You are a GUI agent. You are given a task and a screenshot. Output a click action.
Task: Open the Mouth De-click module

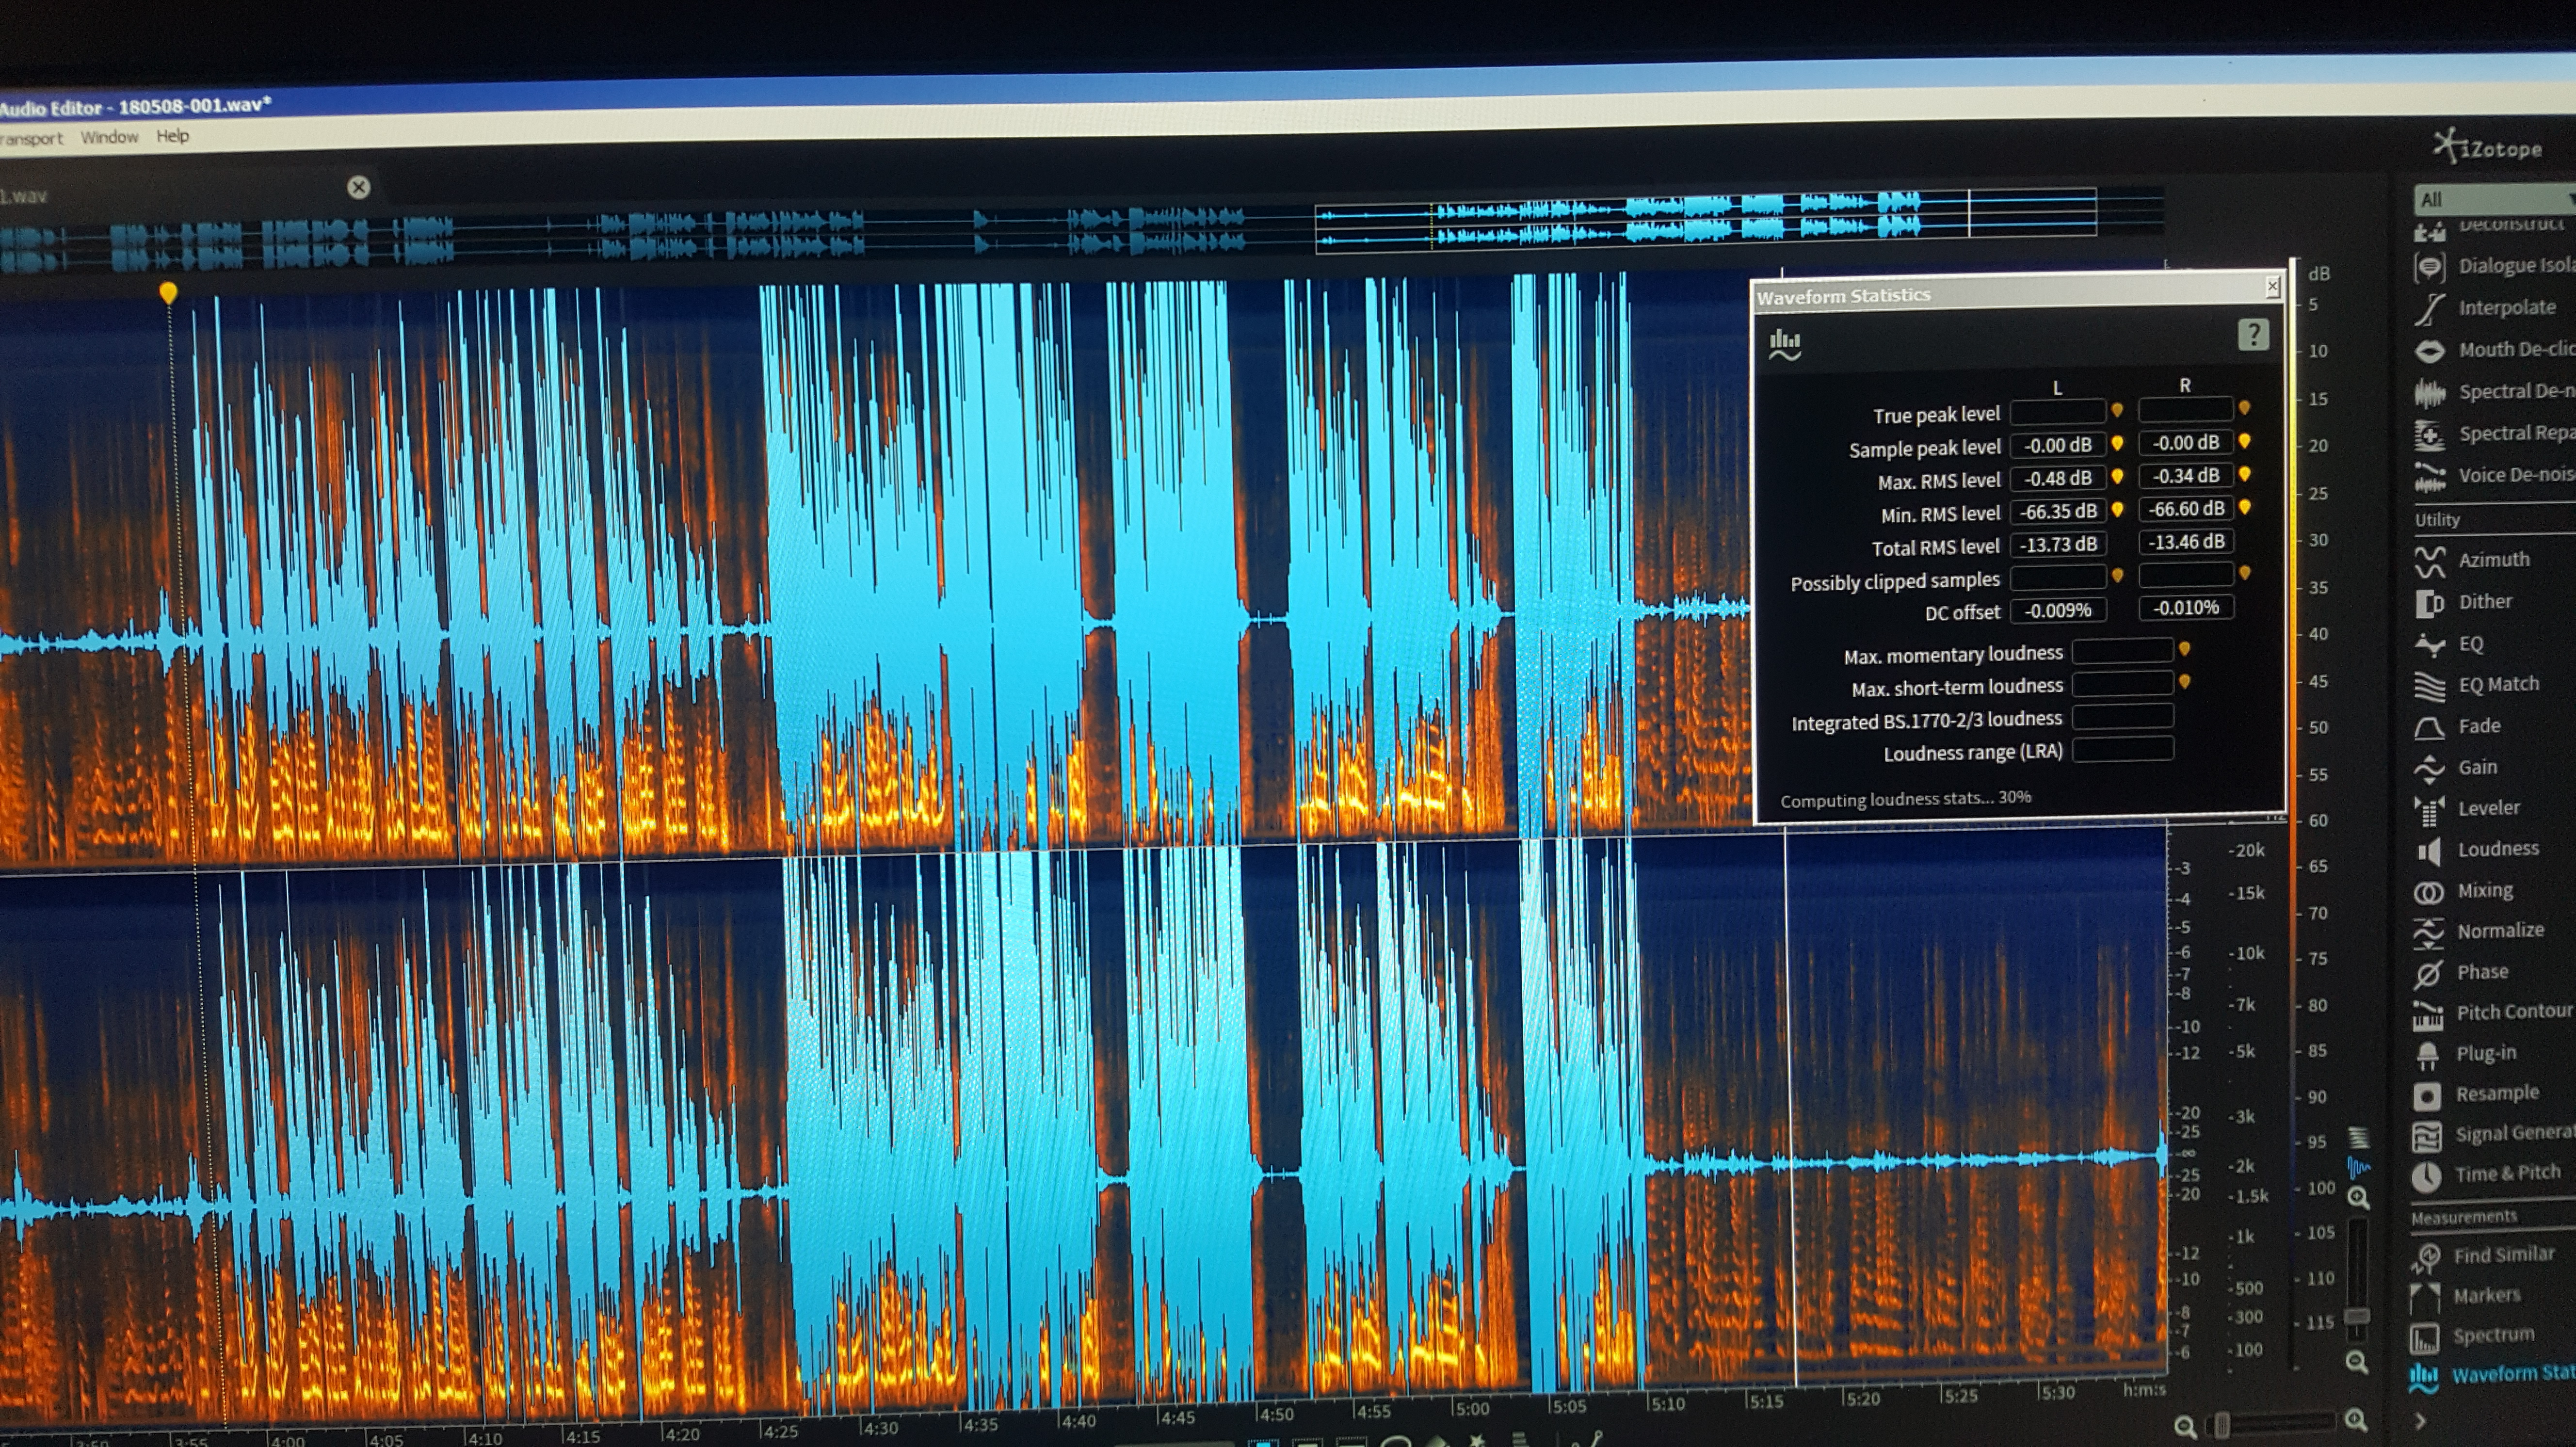pyautogui.click(x=2512, y=350)
